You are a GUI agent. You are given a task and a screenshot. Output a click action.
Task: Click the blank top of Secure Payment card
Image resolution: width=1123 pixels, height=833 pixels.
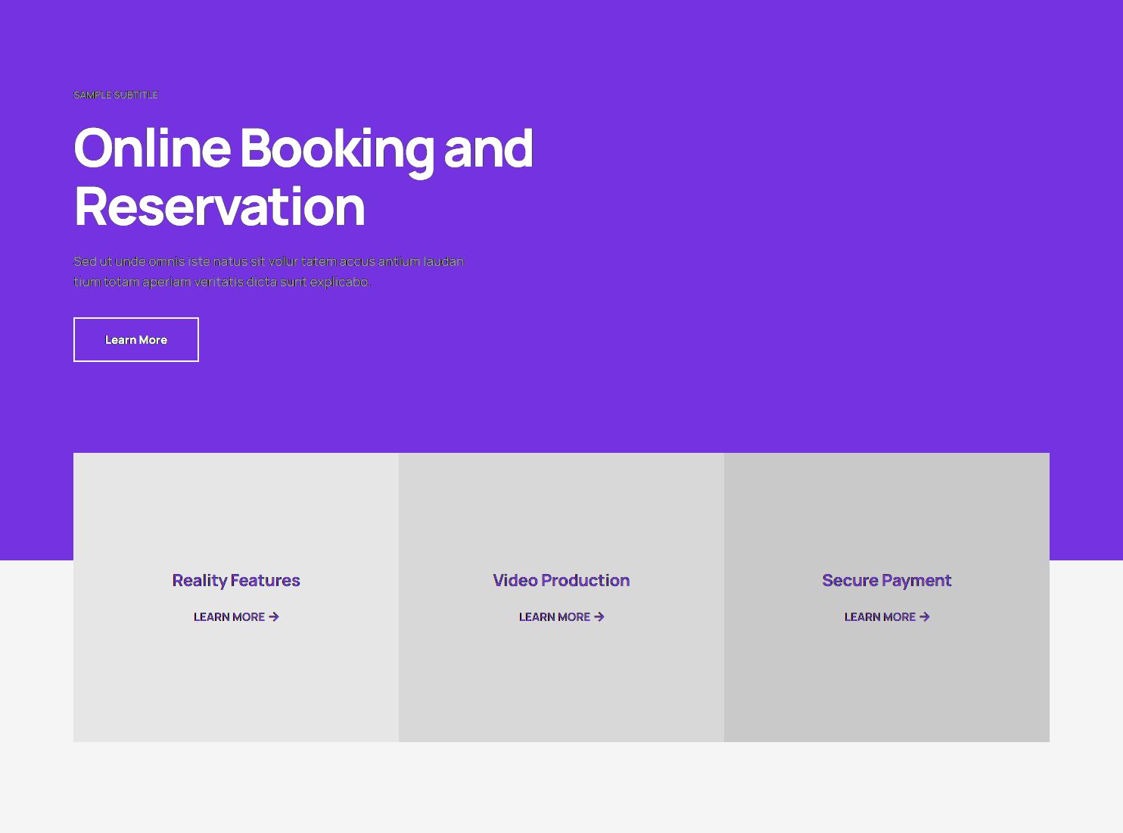pos(887,500)
